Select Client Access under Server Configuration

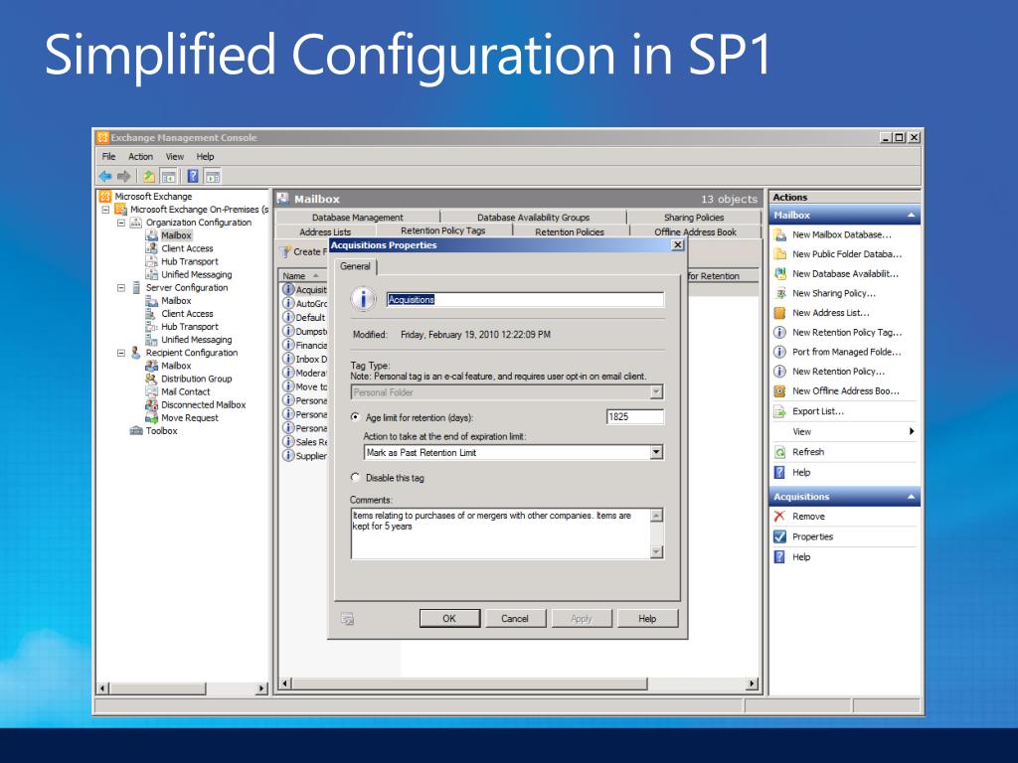point(187,313)
